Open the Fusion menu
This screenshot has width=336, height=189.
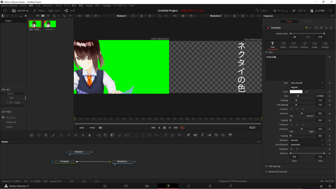[x=89, y=6]
